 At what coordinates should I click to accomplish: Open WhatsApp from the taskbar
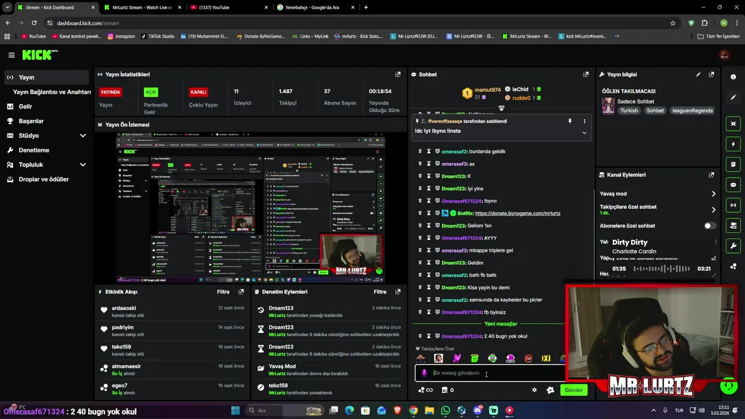(x=445, y=410)
